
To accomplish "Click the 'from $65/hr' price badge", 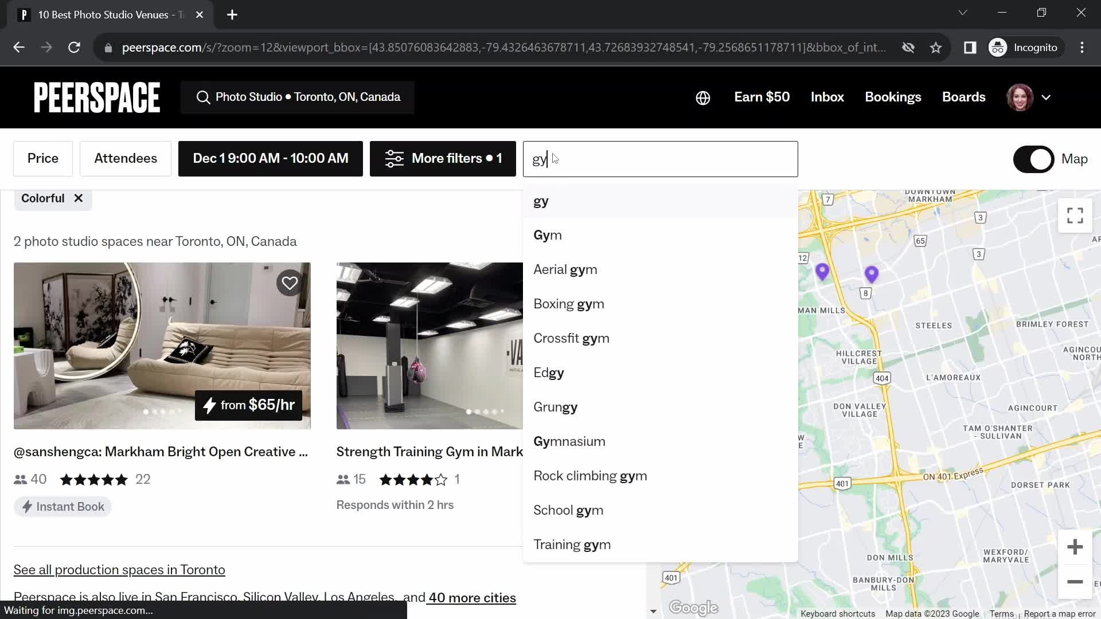I will point(248,406).
